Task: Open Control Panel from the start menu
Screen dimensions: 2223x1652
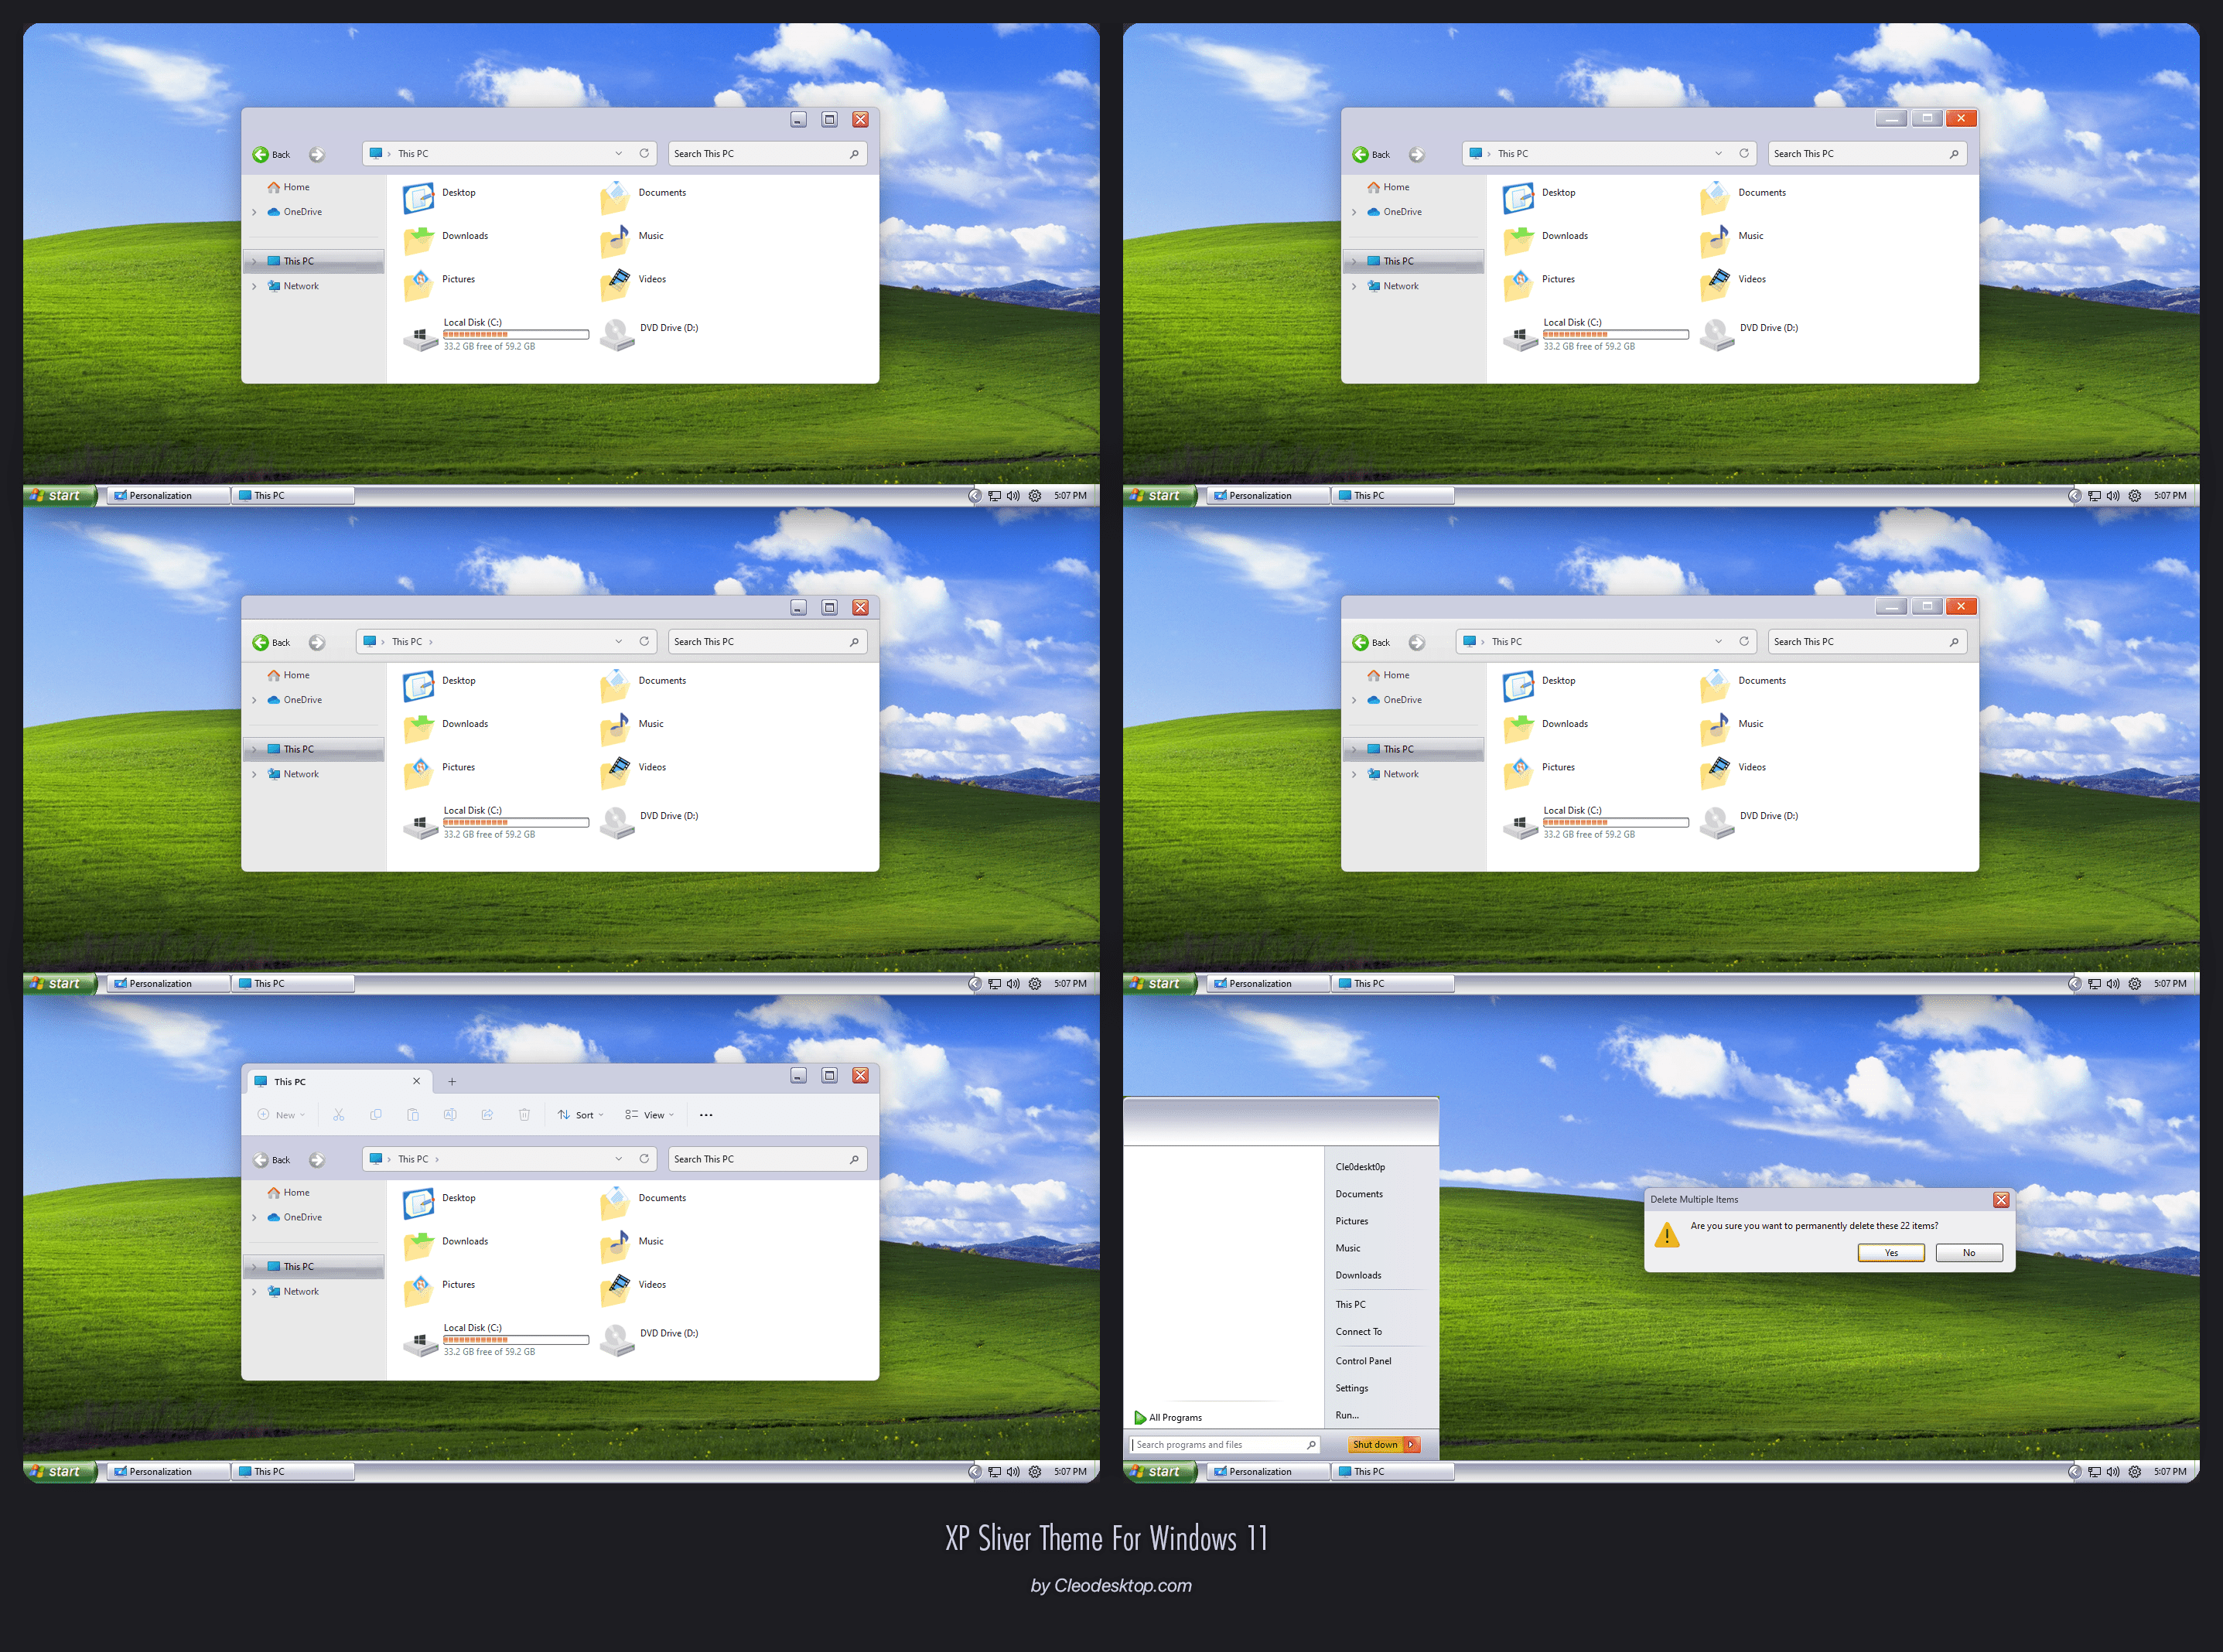Action: [x=1363, y=1361]
